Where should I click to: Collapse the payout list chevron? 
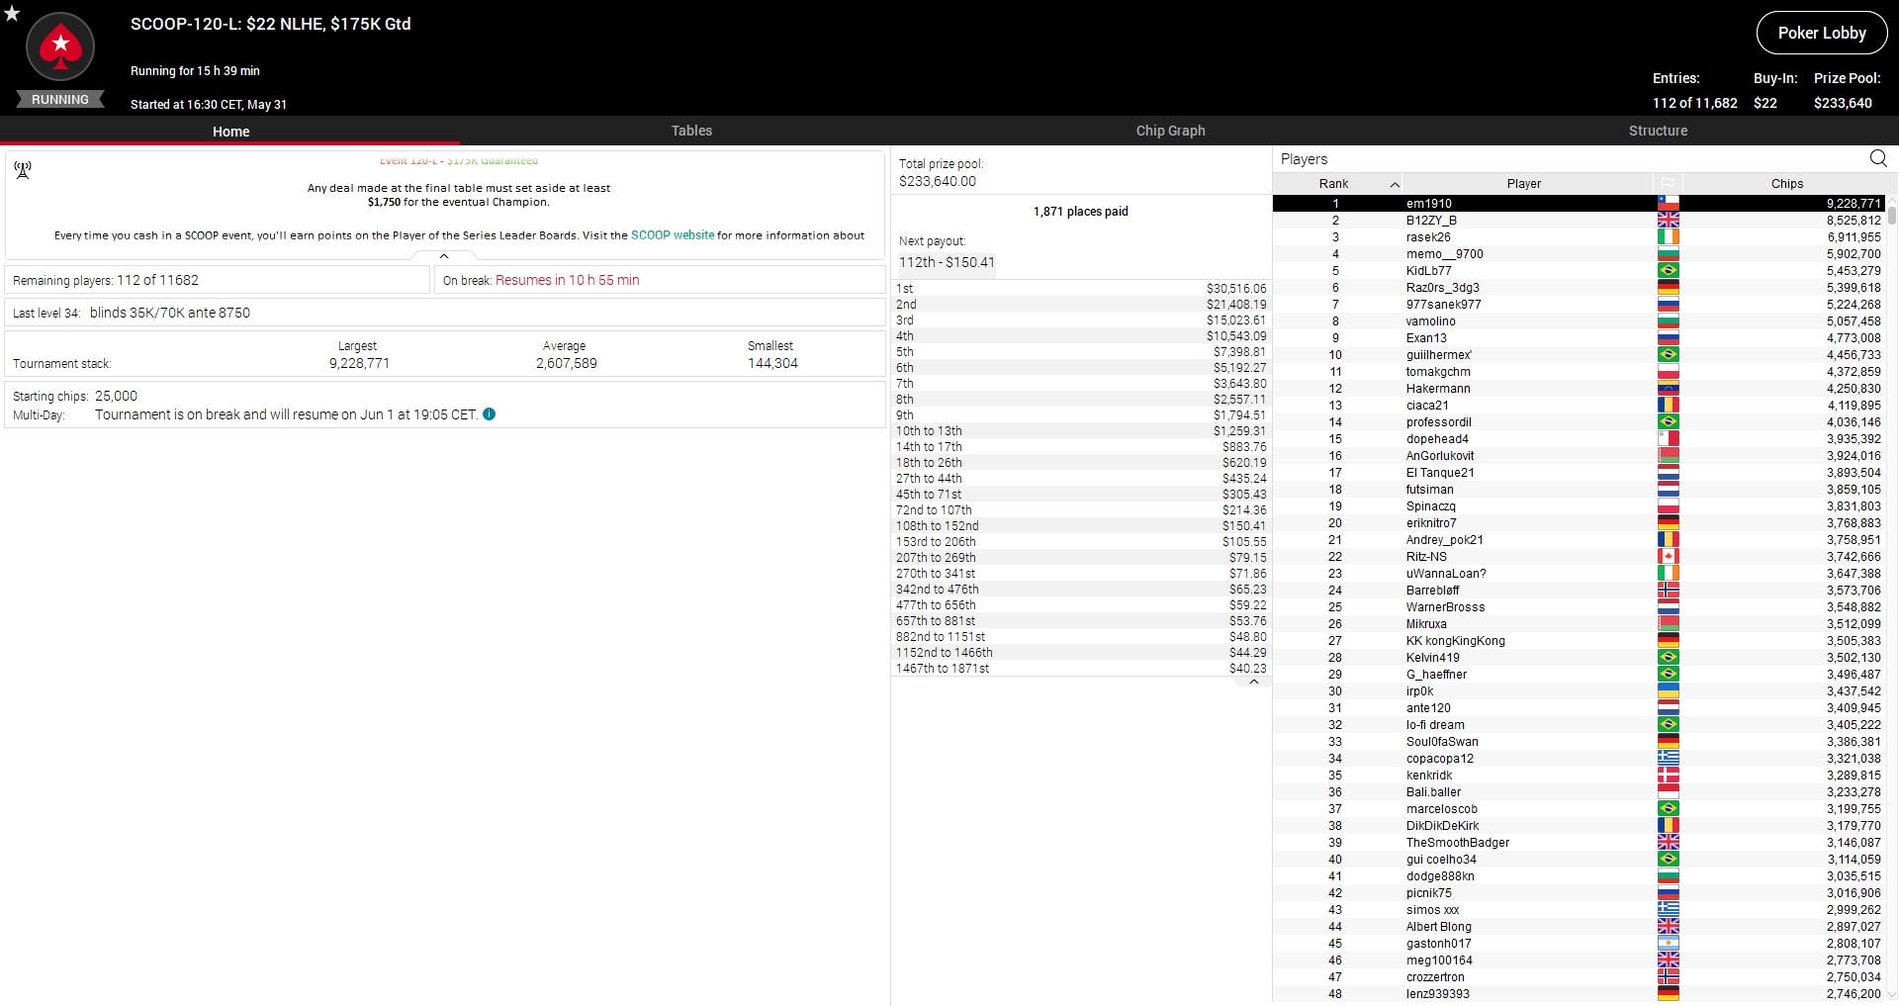pyautogui.click(x=1254, y=683)
